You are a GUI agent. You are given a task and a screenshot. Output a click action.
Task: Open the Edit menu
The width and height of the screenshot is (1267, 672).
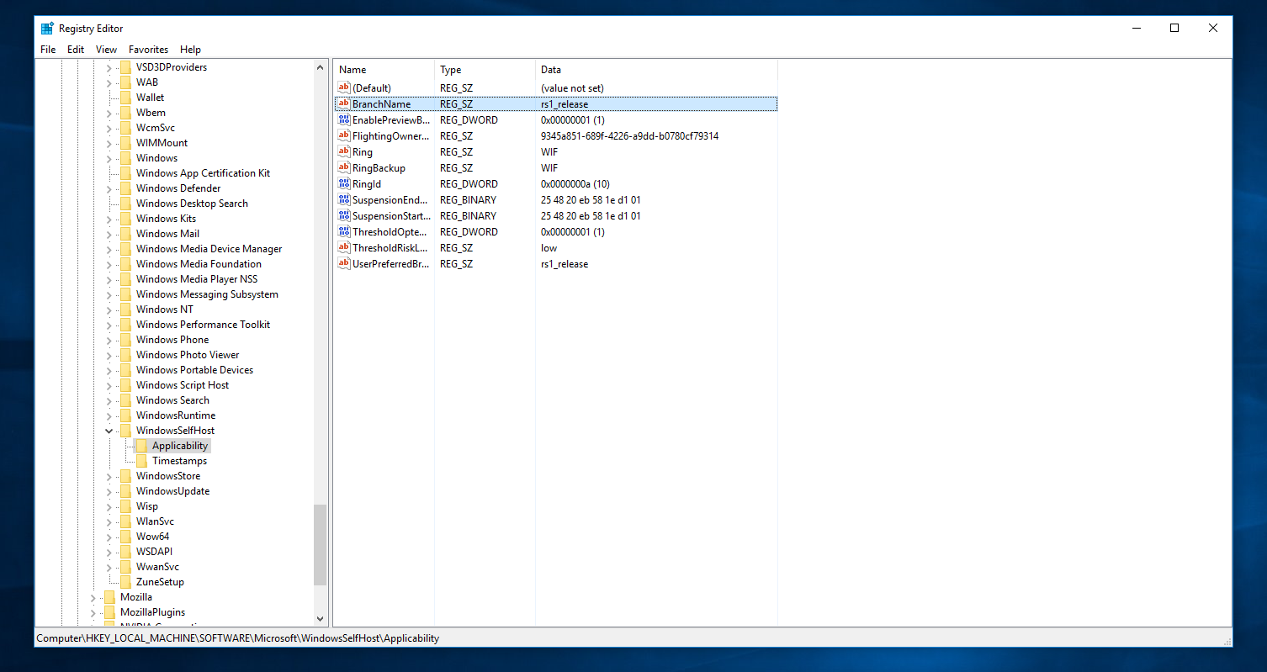pyautogui.click(x=76, y=50)
